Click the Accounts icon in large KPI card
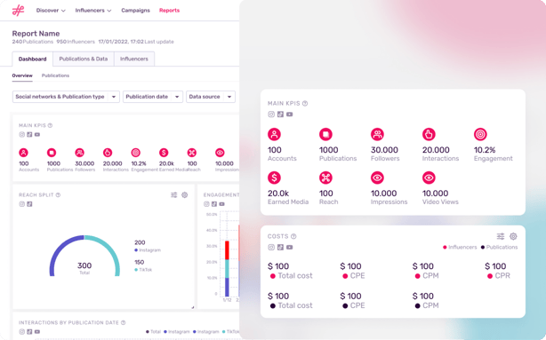 [275, 134]
